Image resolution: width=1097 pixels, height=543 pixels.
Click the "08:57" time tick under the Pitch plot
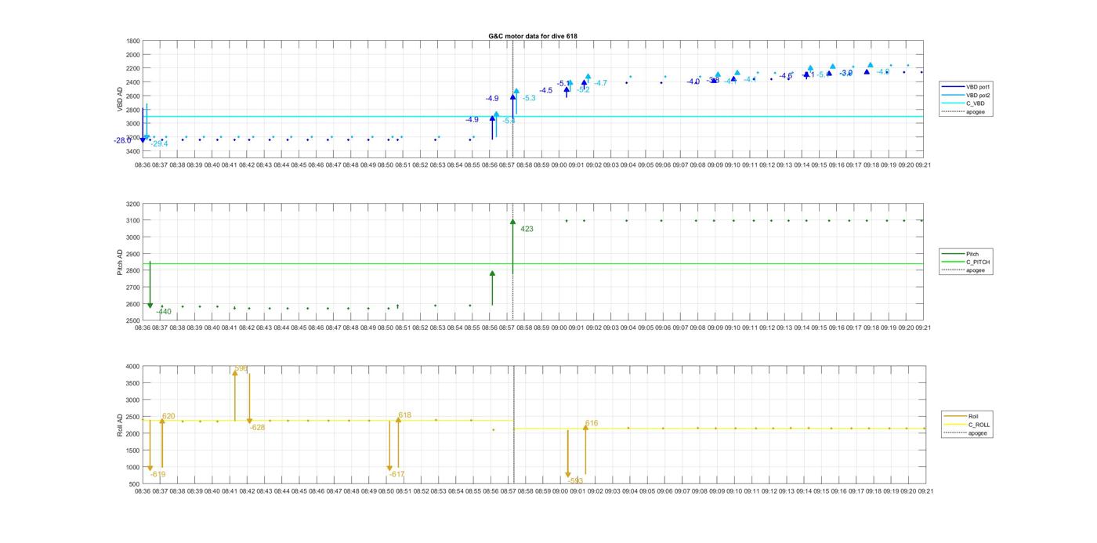tap(507, 328)
